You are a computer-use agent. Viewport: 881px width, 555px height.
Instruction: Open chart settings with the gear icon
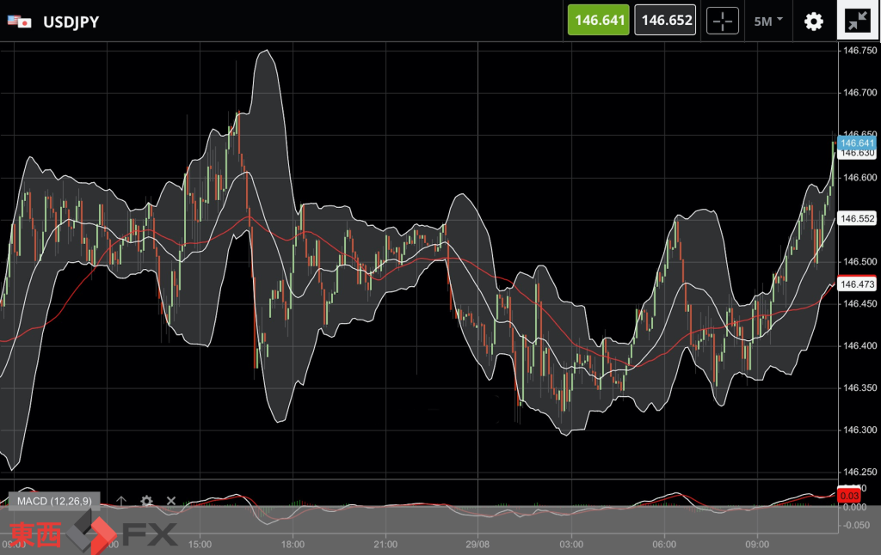coord(813,21)
